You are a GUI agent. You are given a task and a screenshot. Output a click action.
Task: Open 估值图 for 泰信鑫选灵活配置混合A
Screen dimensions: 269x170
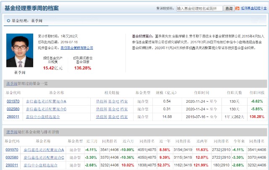click(101, 101)
